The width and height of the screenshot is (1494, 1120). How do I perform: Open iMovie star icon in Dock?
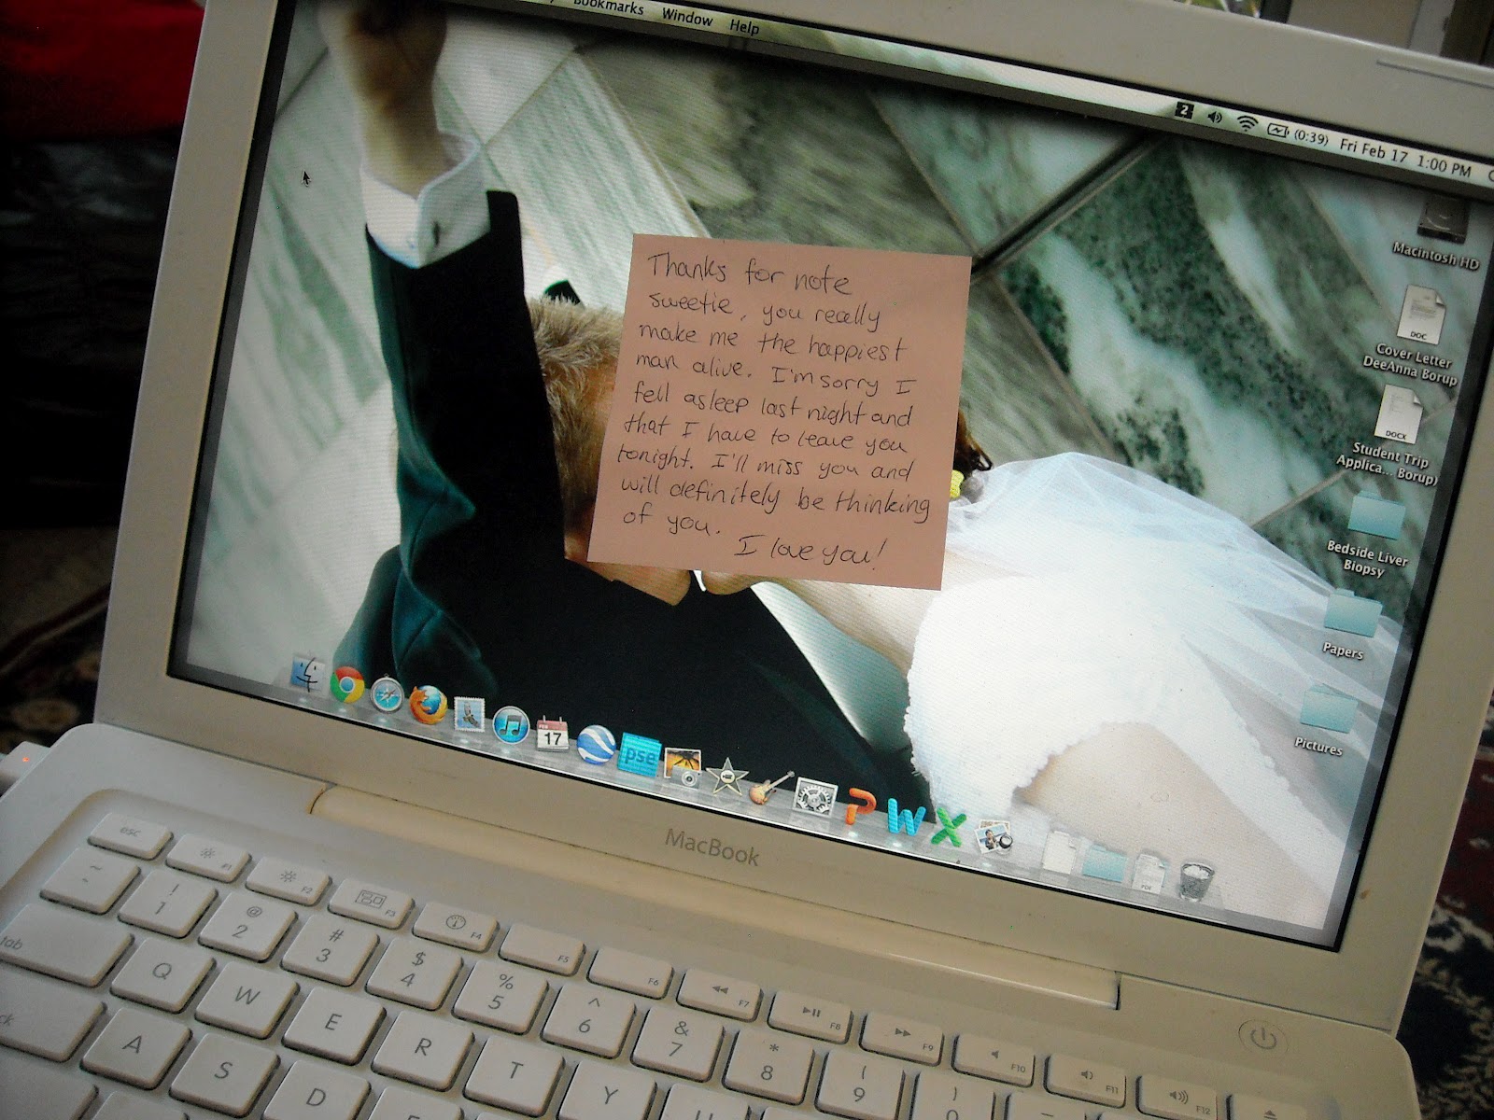(726, 776)
